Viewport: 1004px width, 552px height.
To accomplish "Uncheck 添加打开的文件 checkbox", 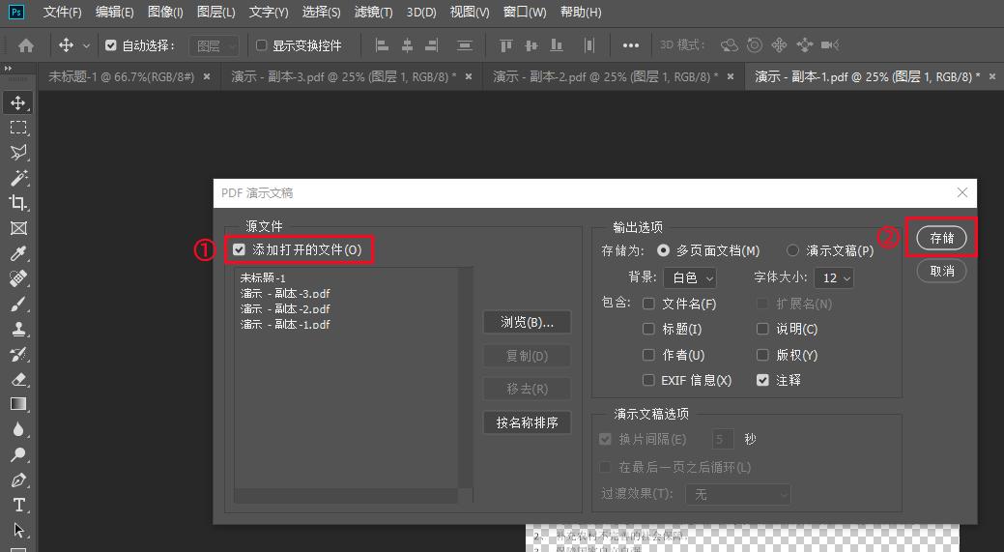I will tap(240, 249).
